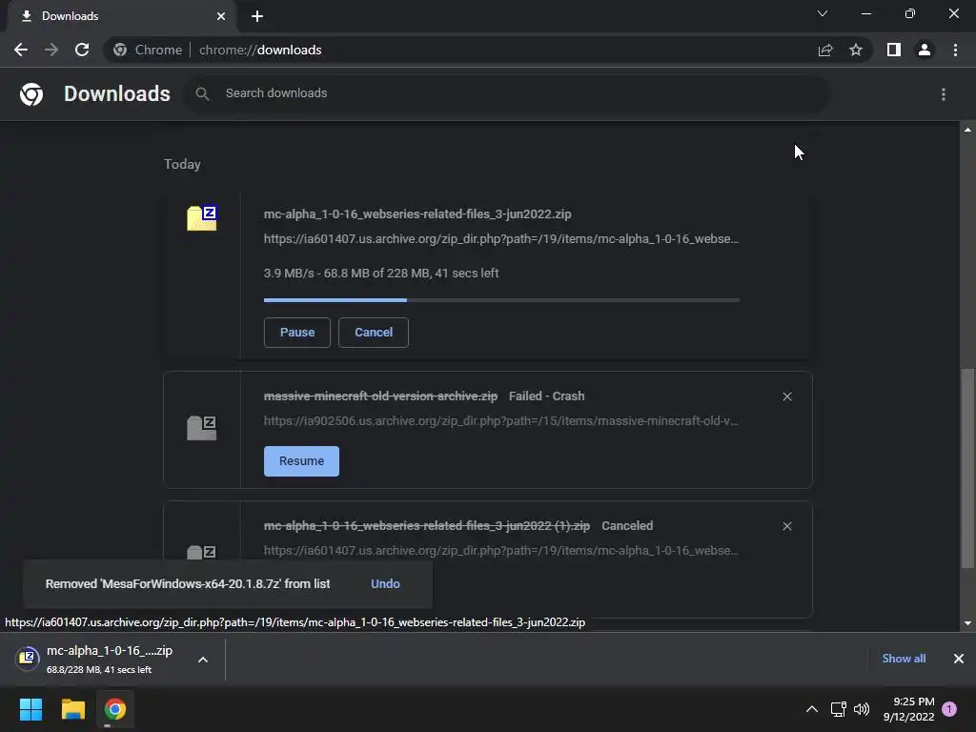Undo removal of MesaForWindows file
Viewport: 976px width, 732px height.
pos(385,584)
